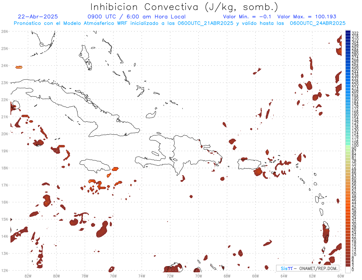
Task: Click the 14N latitude label
Action: tap(4, 236)
